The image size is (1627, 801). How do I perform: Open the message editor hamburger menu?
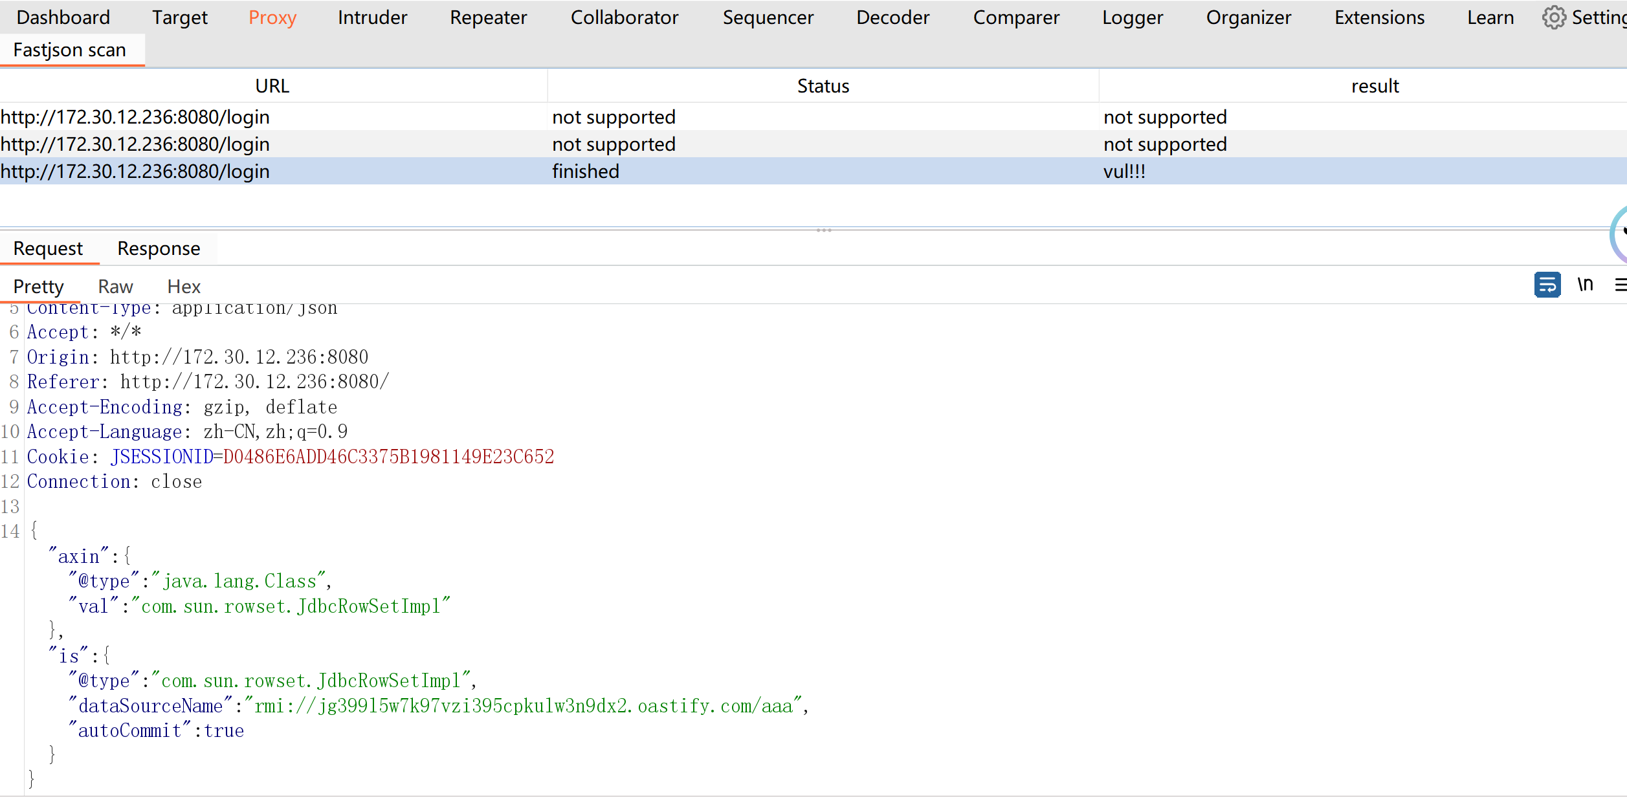1621,285
